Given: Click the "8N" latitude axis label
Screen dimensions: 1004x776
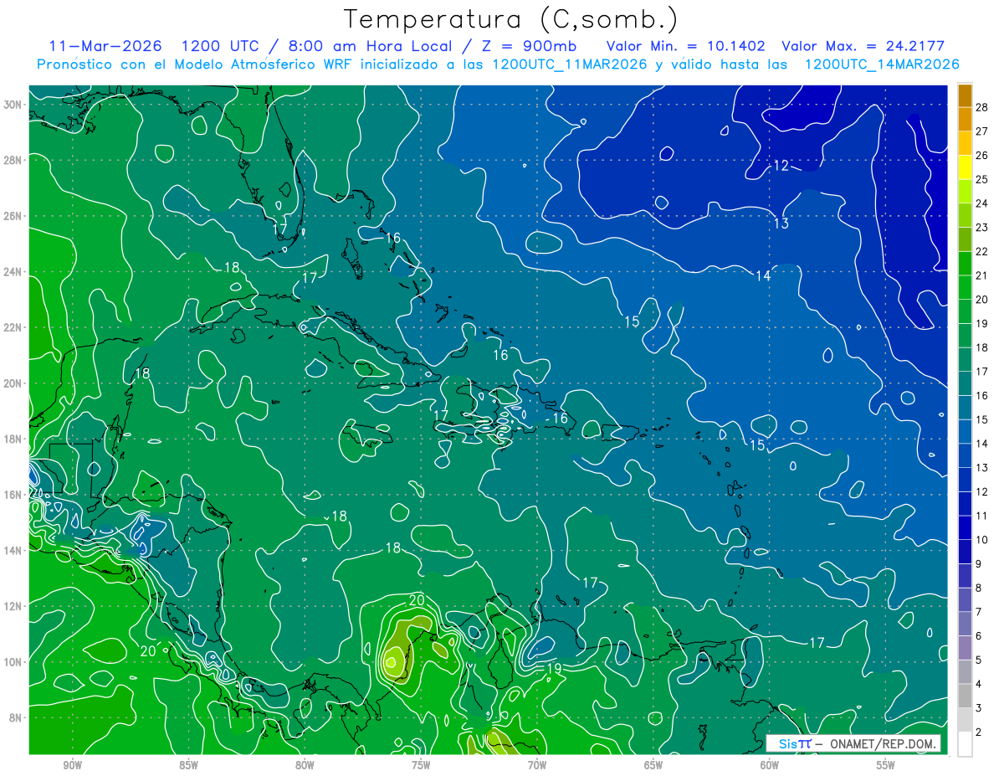Looking at the screenshot, I should pyautogui.click(x=17, y=717).
